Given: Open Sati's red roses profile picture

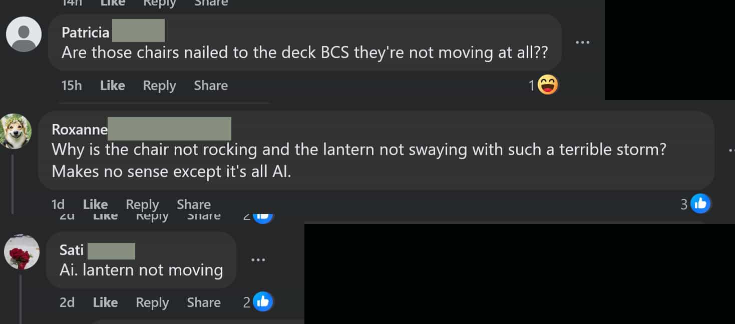Looking at the screenshot, I should [x=22, y=252].
